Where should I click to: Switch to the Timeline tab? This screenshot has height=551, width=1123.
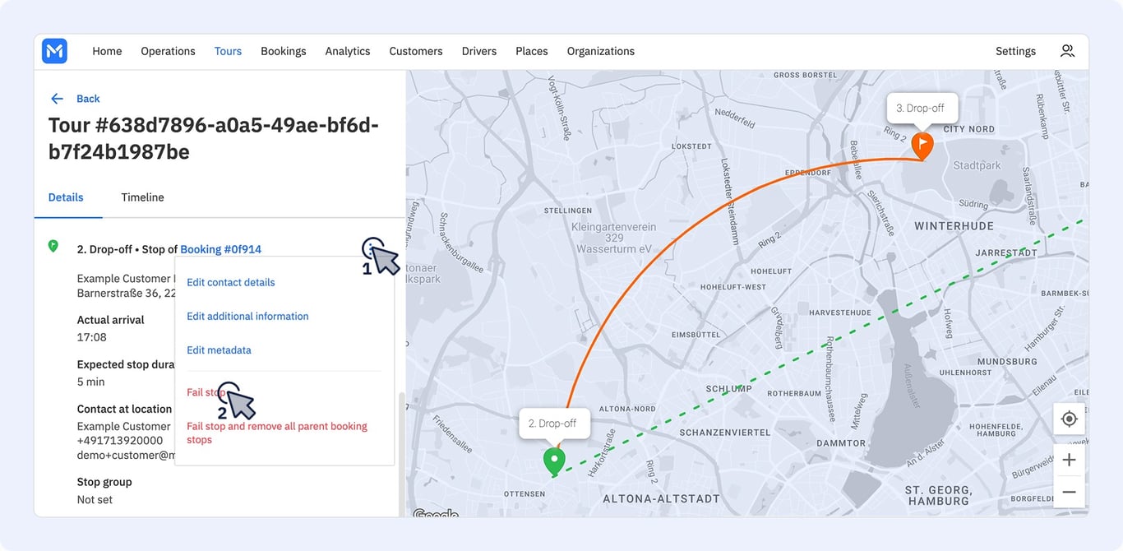point(142,197)
